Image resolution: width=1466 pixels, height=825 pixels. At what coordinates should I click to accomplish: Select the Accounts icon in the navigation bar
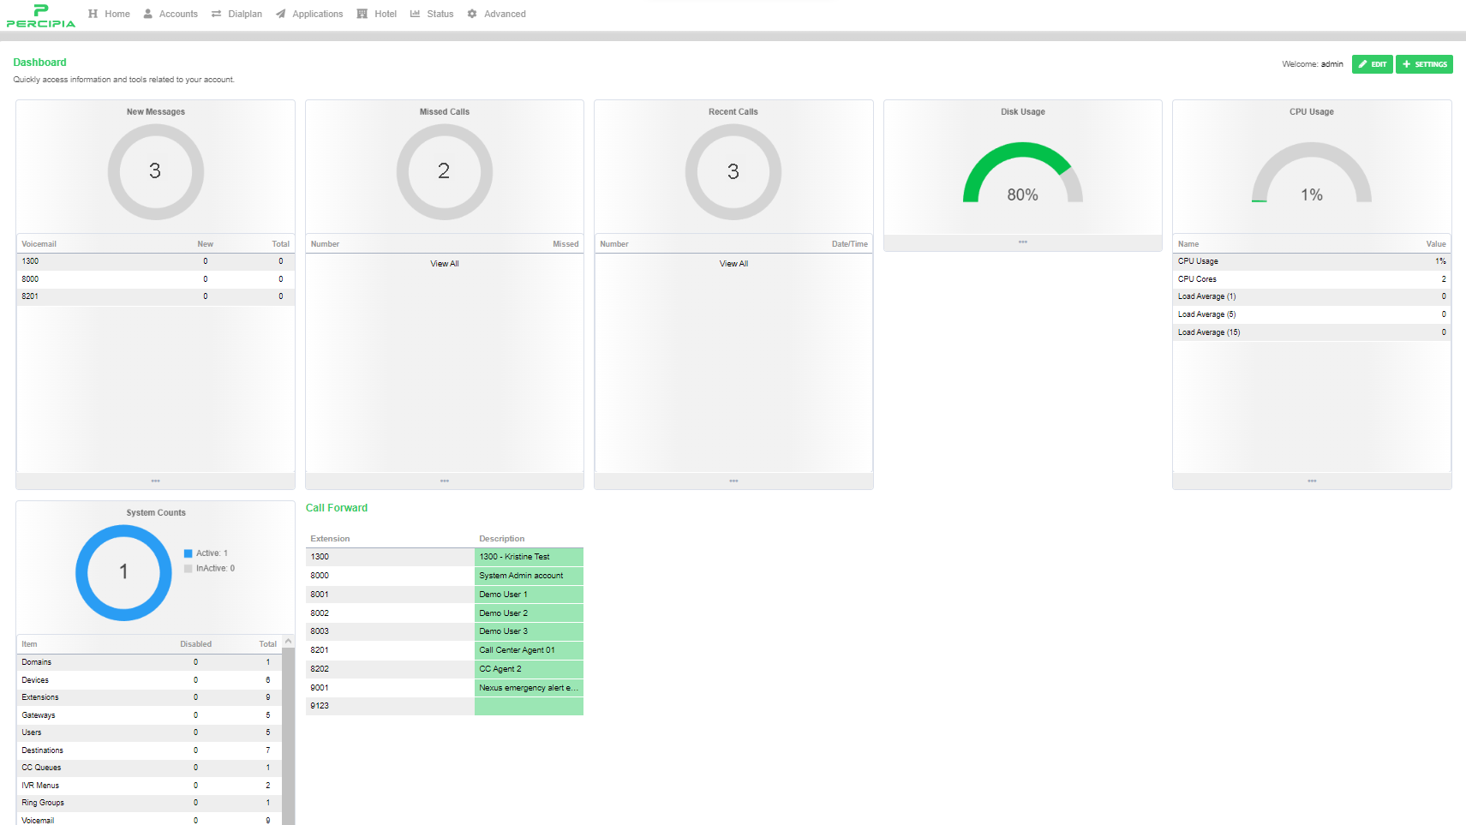149,14
